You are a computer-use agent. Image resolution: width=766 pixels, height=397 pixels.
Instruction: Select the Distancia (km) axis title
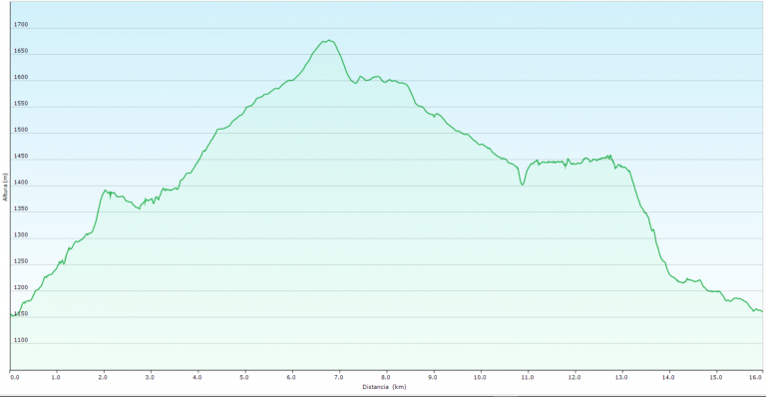point(384,387)
